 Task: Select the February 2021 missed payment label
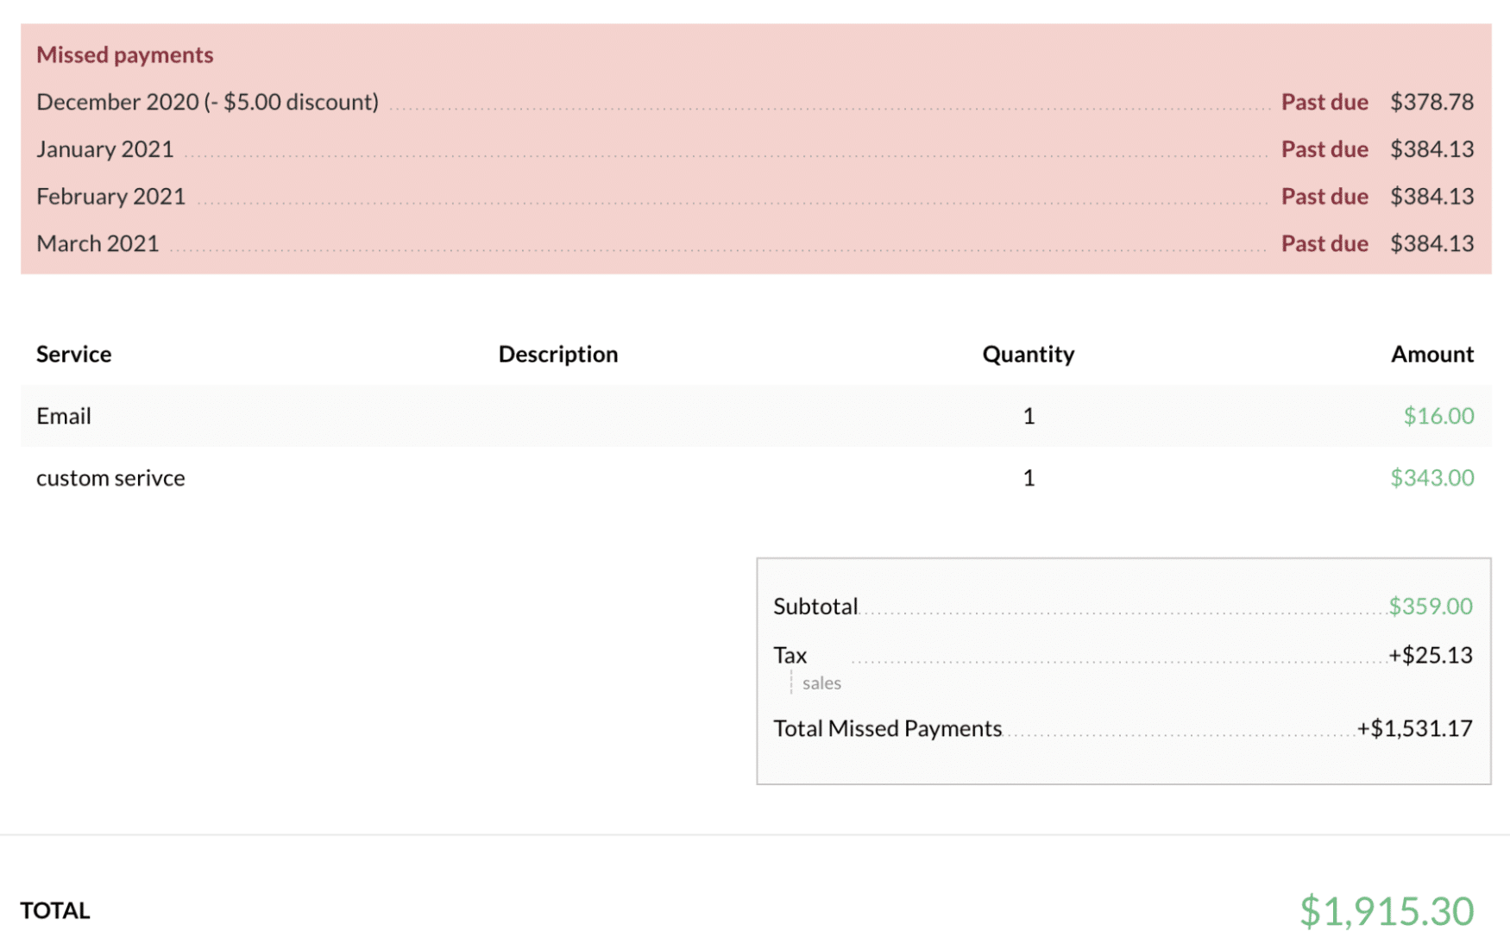tap(110, 197)
